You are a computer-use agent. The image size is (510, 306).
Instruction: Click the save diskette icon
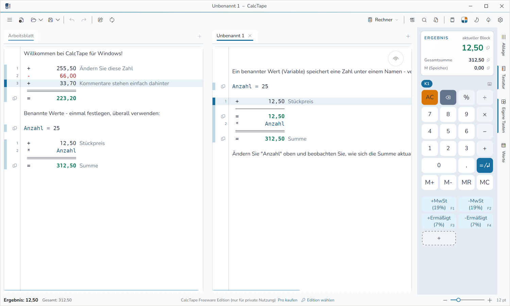click(50, 20)
